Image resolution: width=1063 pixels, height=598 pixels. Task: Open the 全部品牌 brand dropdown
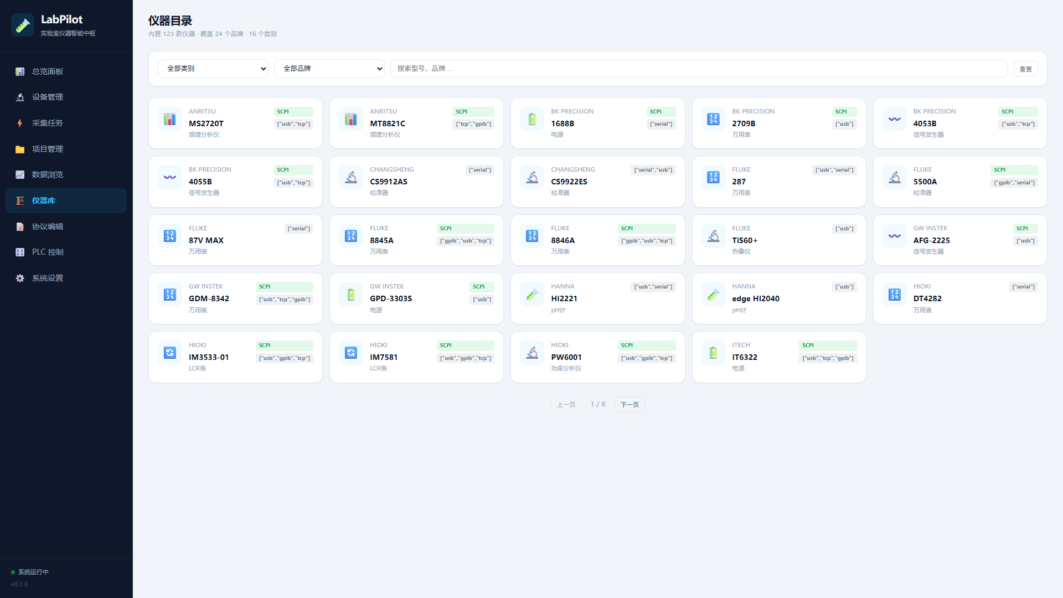pyautogui.click(x=329, y=69)
